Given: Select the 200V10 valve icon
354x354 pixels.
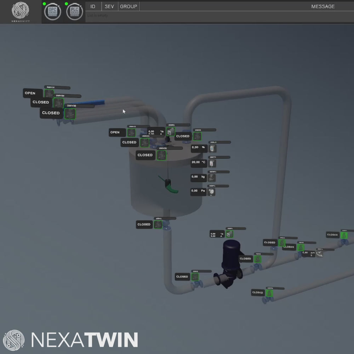Looking at the screenshot, I should click(x=49, y=94).
